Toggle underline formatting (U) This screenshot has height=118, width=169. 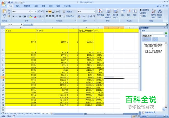pos(20,16)
